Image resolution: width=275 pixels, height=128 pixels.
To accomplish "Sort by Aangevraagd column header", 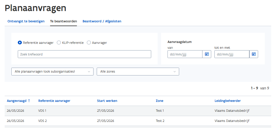I will pyautogui.click(x=17, y=101).
